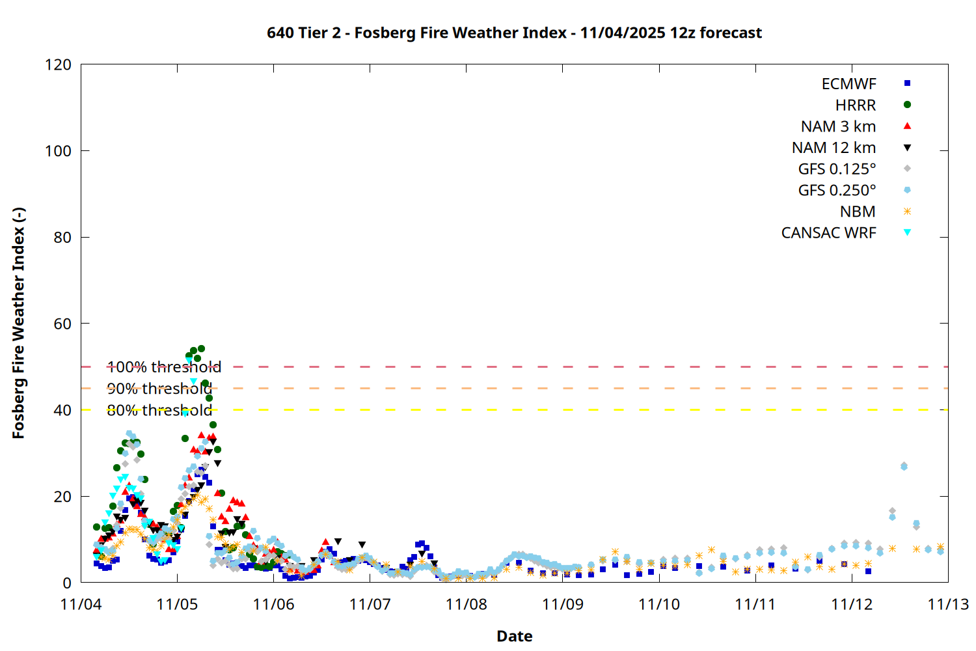976x651 pixels.
Task: Click the "Fosberg Fire Weather Index (-)" y-axis title
Action: [x=18, y=323]
